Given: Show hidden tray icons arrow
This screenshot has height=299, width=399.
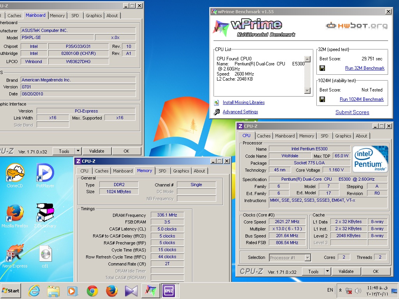Looking at the screenshot, I should click(x=340, y=290).
